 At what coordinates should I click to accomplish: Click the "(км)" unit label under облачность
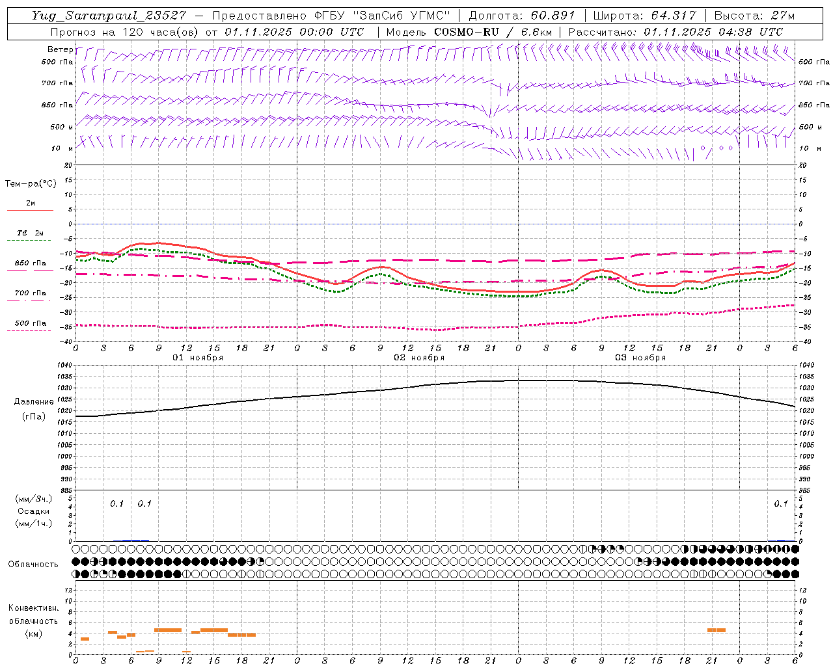pos(34,633)
